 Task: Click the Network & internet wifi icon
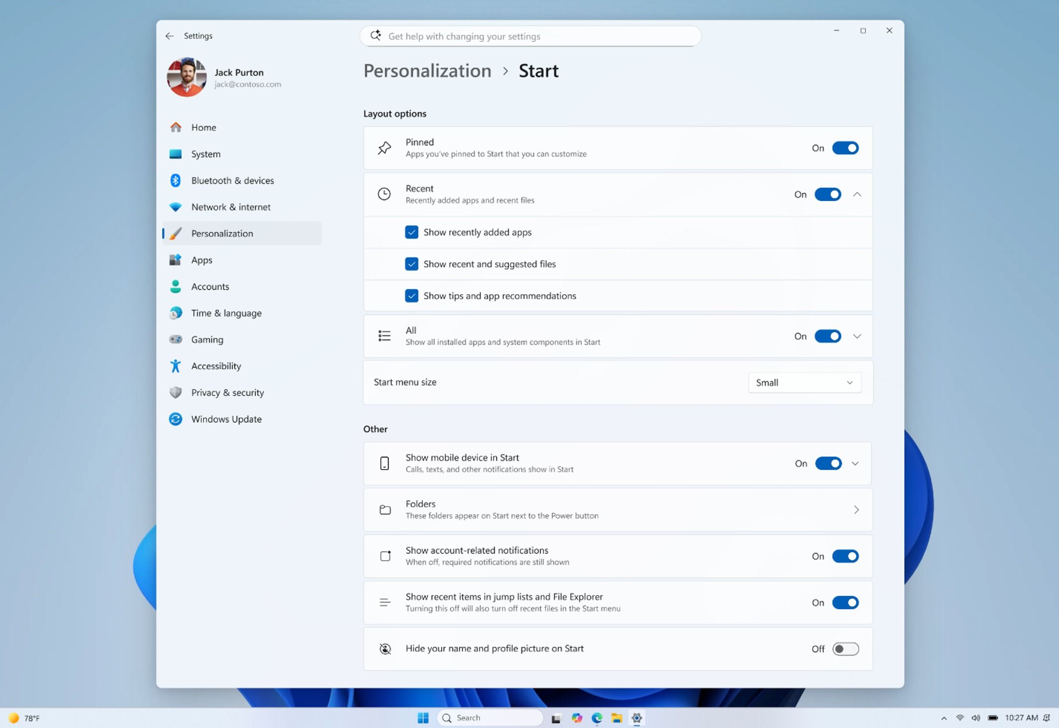[176, 207]
